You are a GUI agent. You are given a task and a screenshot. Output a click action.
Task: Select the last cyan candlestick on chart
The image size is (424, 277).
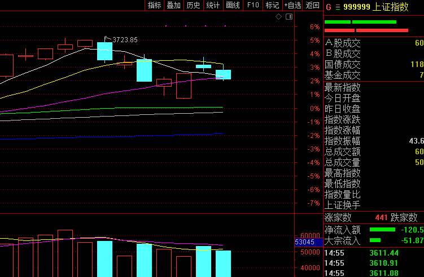tap(224, 74)
